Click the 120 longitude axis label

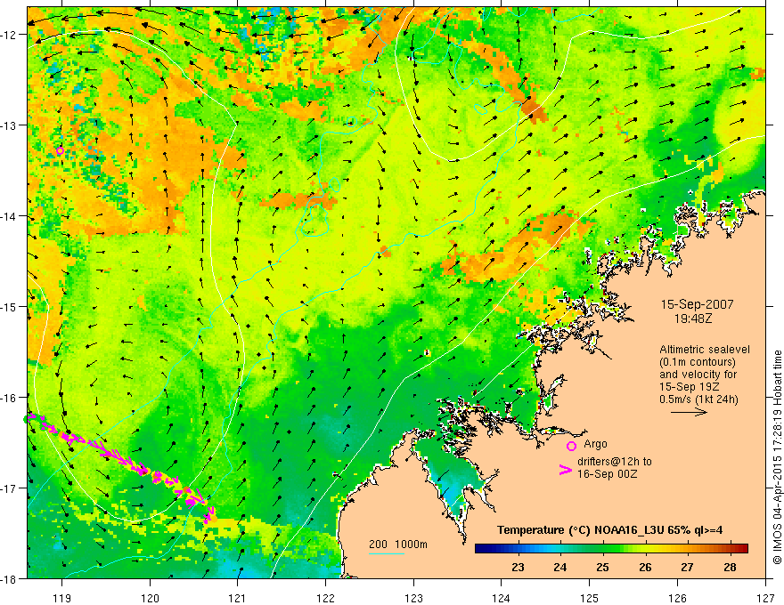click(x=150, y=598)
